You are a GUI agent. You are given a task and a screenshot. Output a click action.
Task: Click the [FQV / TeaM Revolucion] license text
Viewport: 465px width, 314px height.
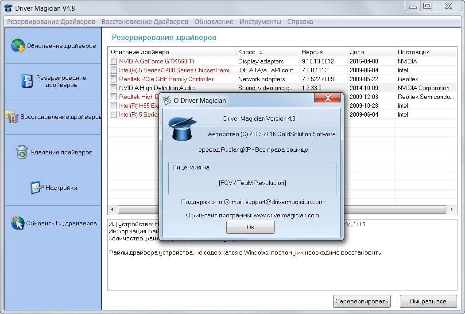tap(252, 183)
